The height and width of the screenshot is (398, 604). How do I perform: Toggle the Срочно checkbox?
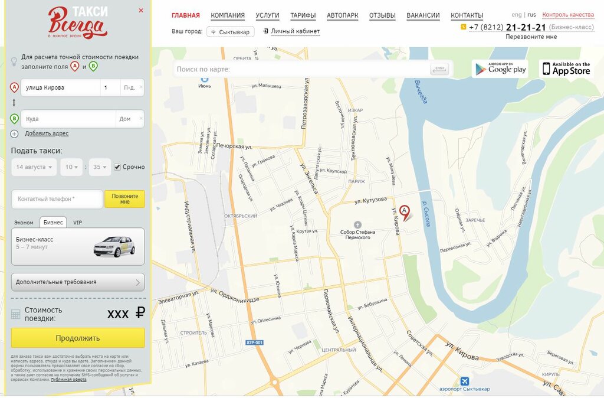[117, 167]
